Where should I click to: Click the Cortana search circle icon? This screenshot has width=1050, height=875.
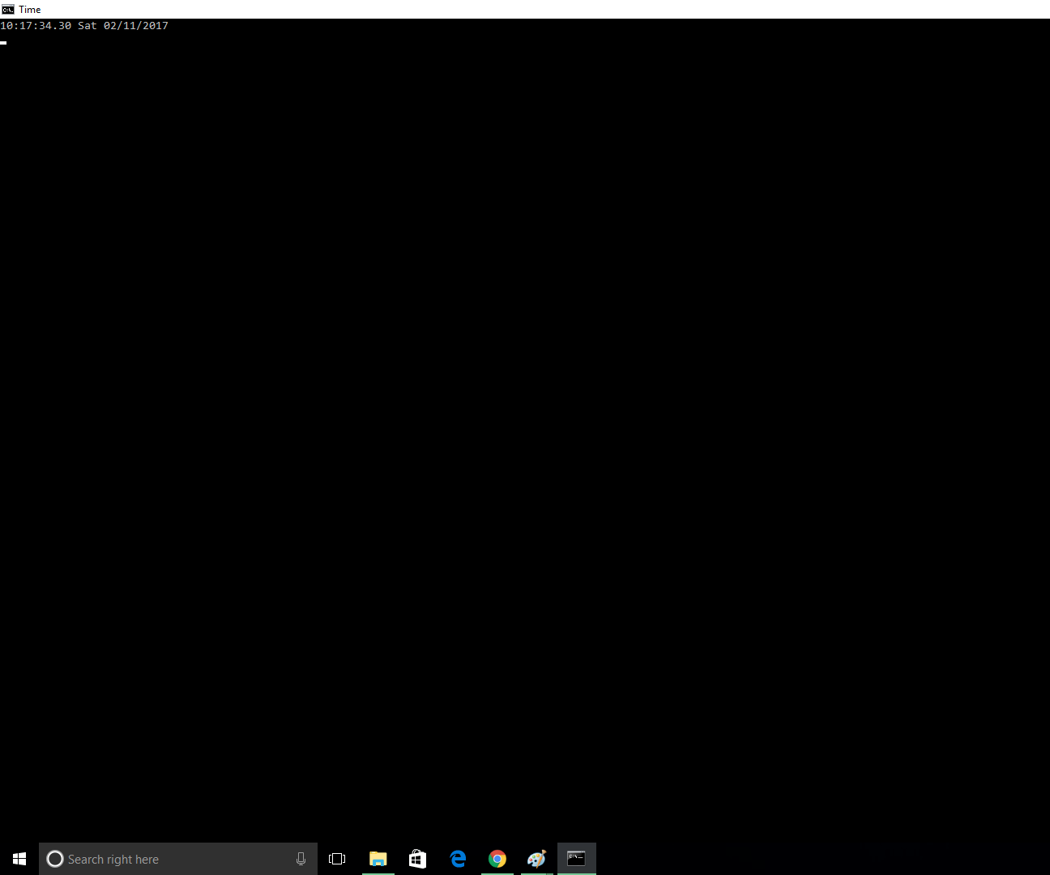[x=55, y=859]
